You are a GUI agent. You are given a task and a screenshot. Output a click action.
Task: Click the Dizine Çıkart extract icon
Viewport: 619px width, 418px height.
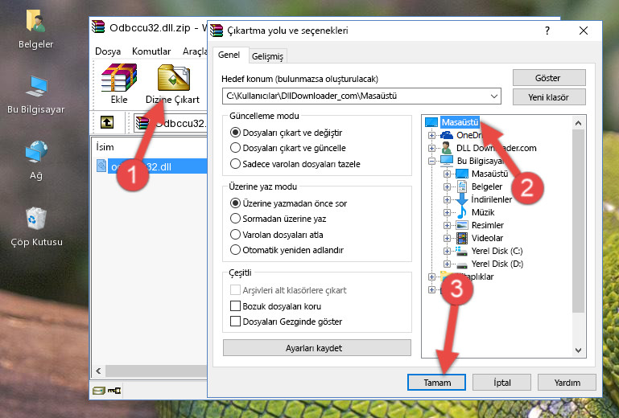(x=173, y=78)
